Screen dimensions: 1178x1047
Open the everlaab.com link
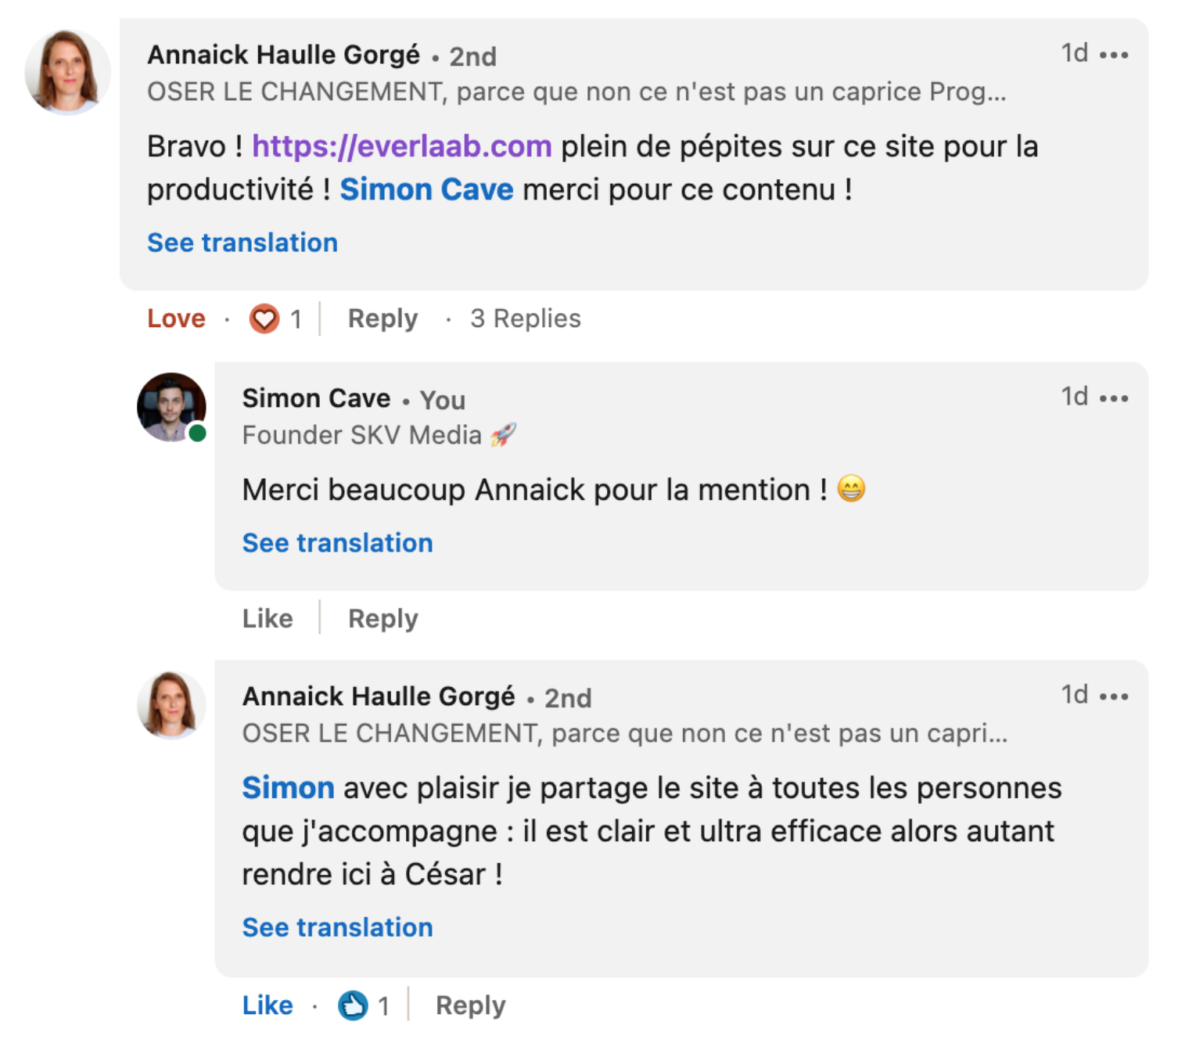(402, 146)
